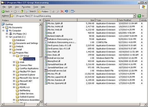Image resolution: width=148 pixels, height=107 pixels.
Task: Sort files by Type column
Action: coord(107,20)
